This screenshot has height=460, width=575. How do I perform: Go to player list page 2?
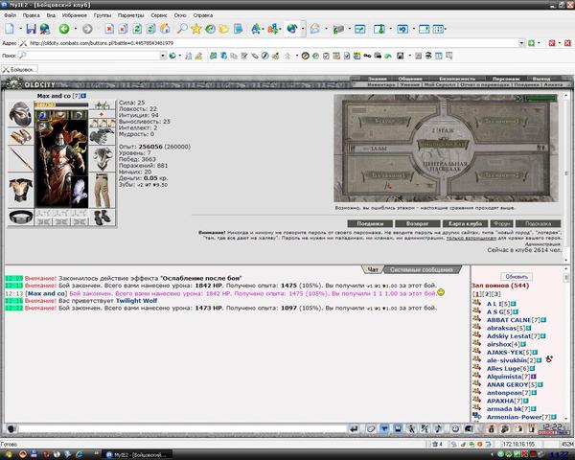click(x=486, y=294)
